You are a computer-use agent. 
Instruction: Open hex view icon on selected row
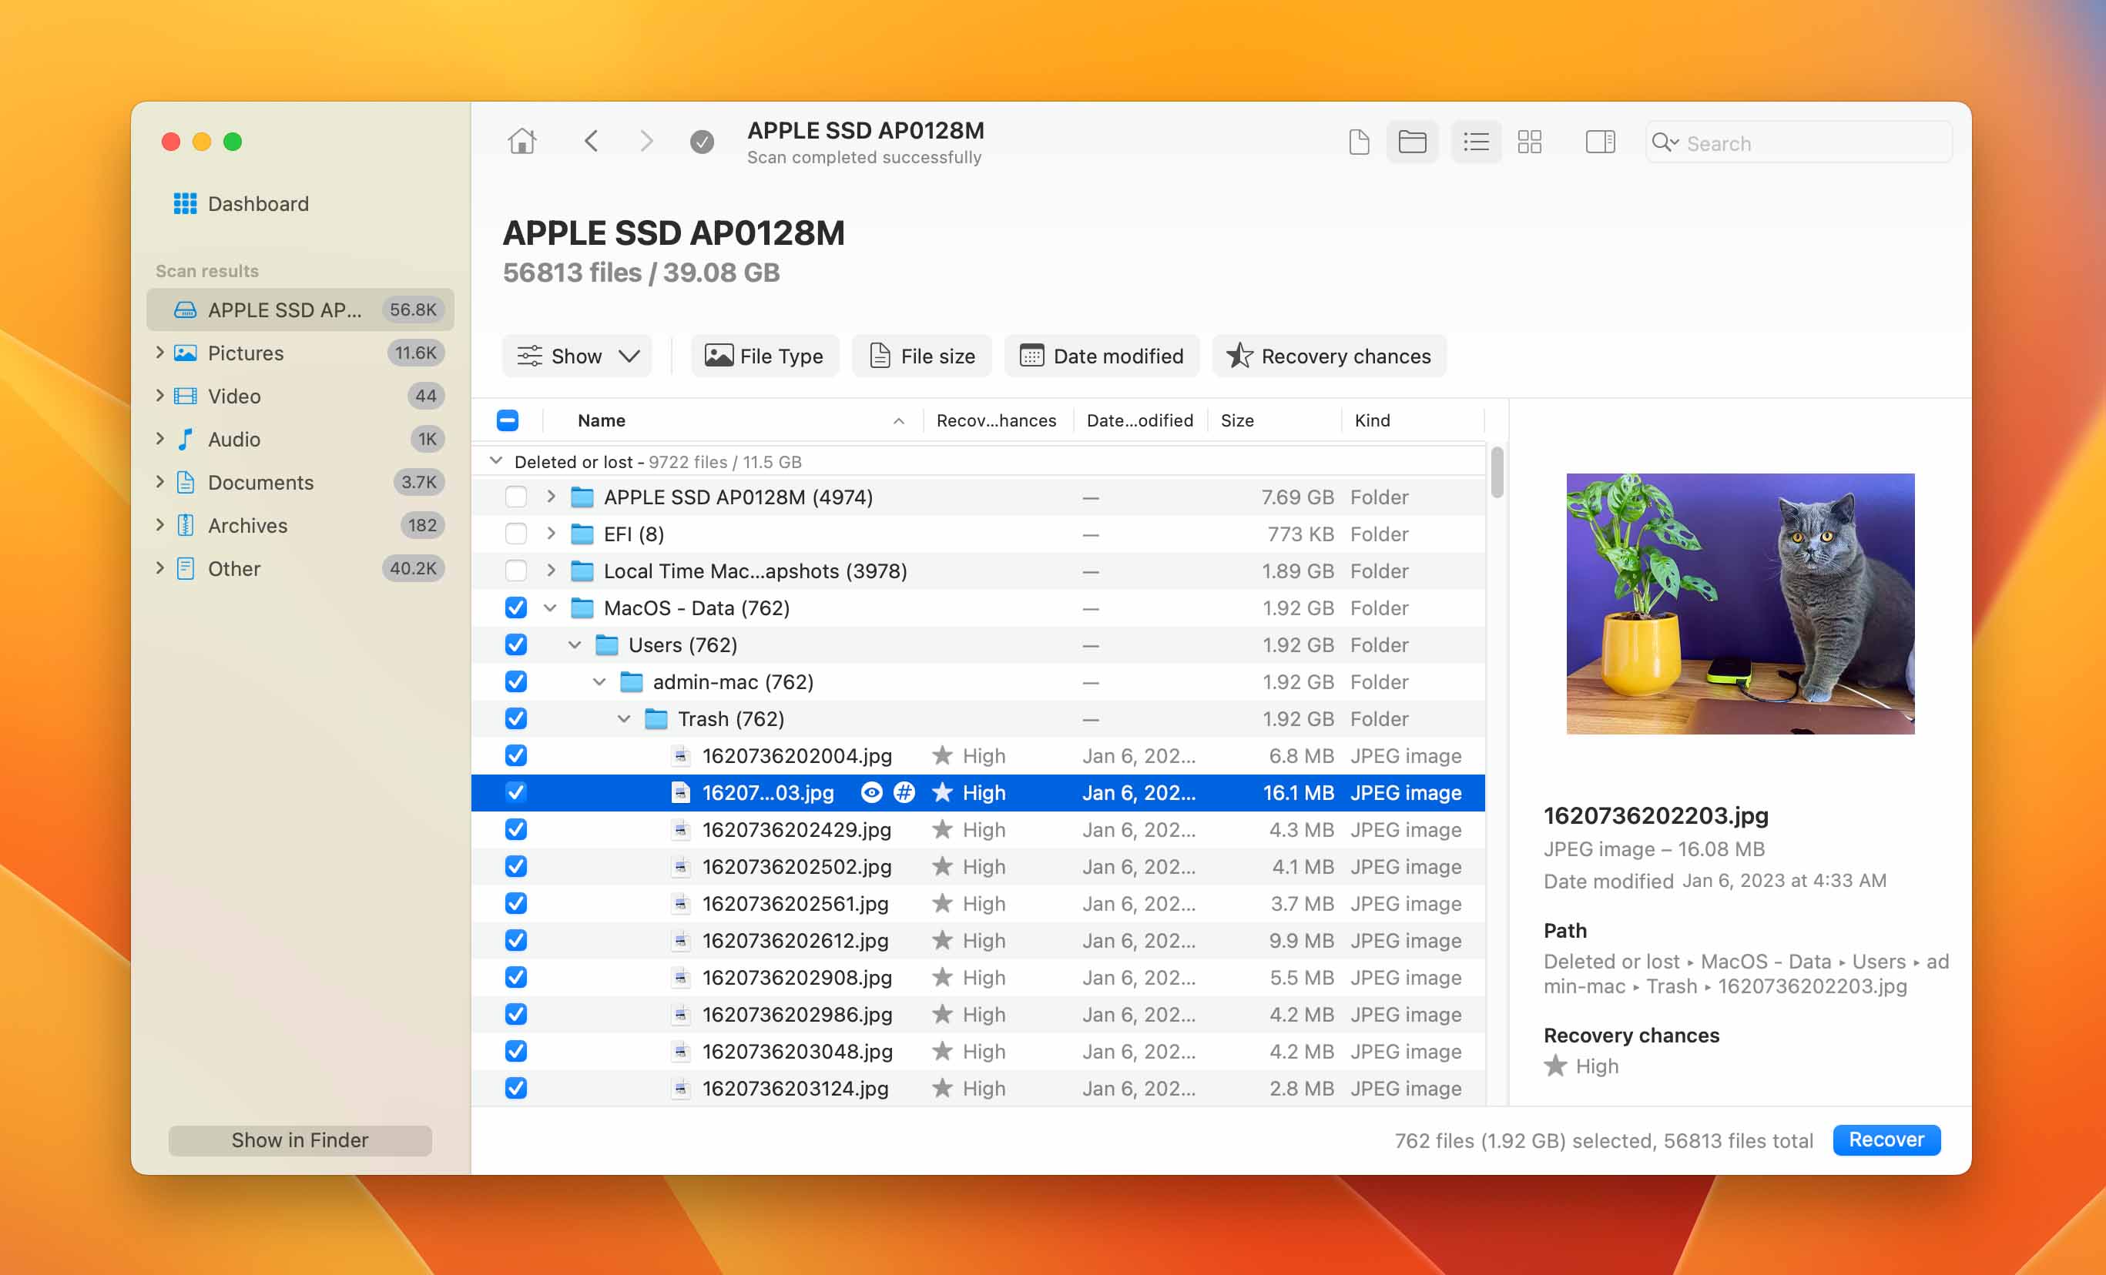[x=904, y=793]
